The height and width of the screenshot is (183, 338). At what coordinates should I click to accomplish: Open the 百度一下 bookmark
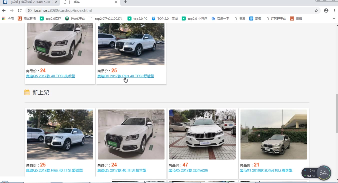pyautogui.click(x=220, y=18)
